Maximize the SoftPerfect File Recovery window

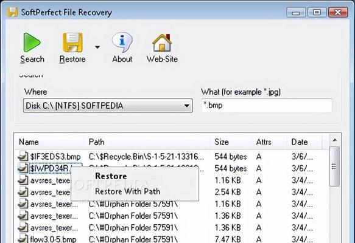(x=317, y=12)
